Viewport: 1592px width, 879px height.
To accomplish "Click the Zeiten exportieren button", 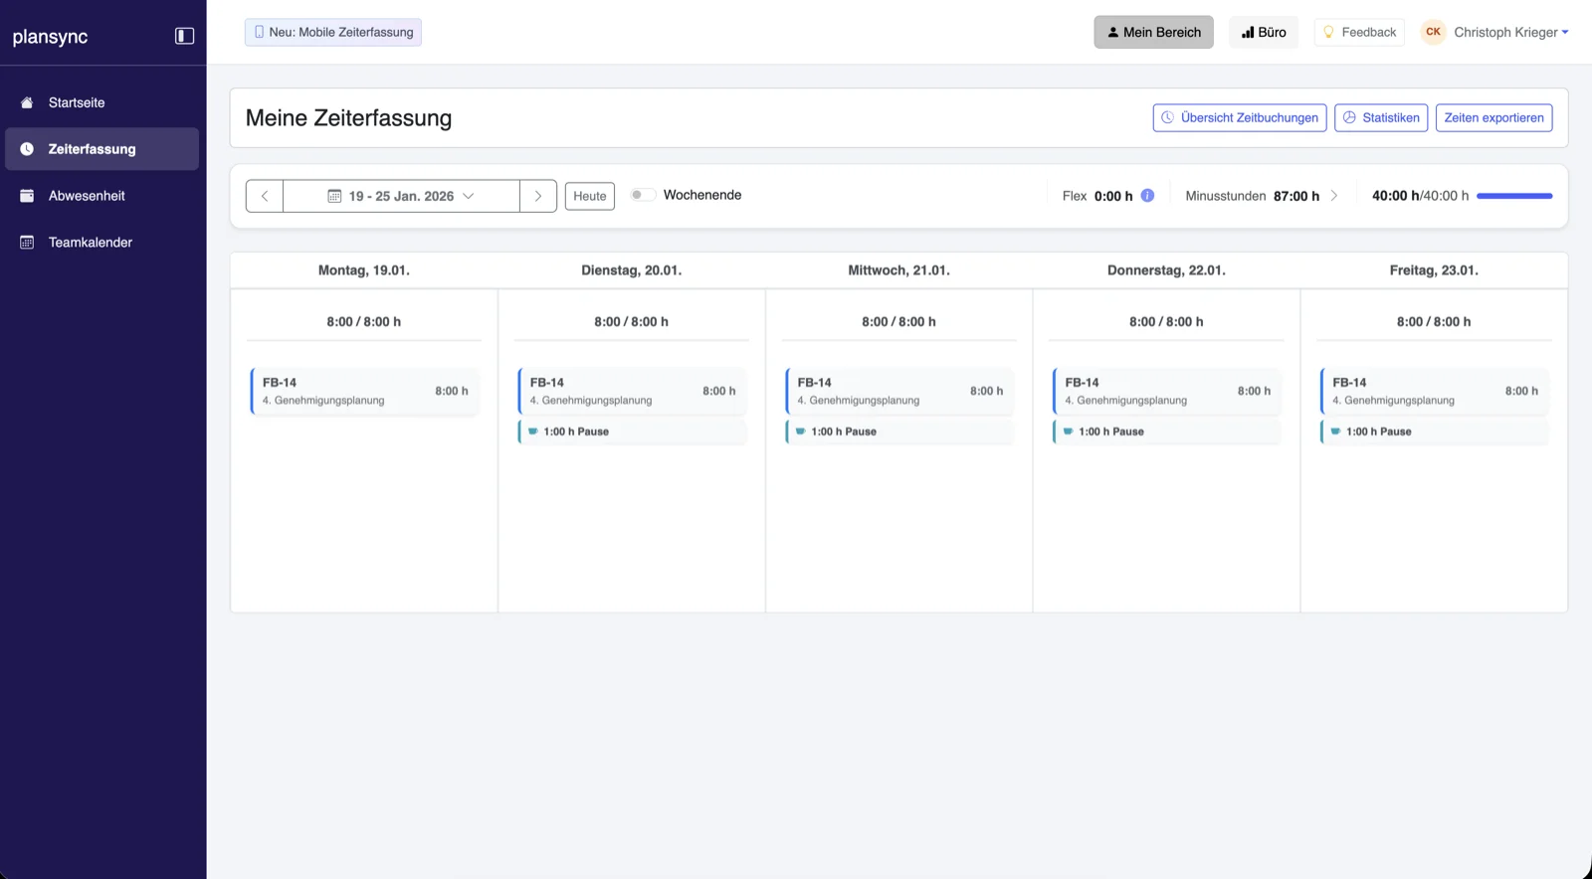I will pyautogui.click(x=1493, y=117).
